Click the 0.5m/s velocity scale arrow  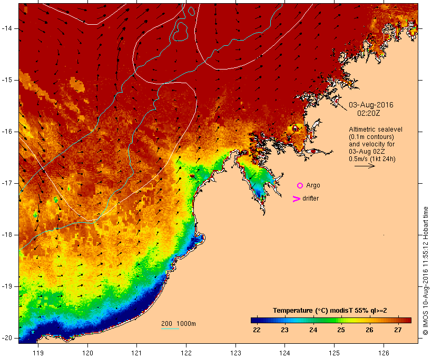pos(365,166)
